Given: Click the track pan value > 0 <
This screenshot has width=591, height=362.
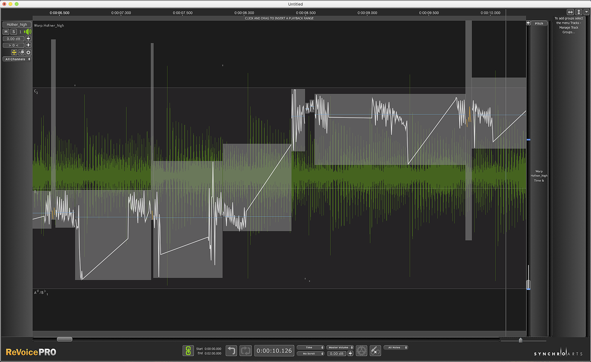Looking at the screenshot, I should tap(14, 45).
